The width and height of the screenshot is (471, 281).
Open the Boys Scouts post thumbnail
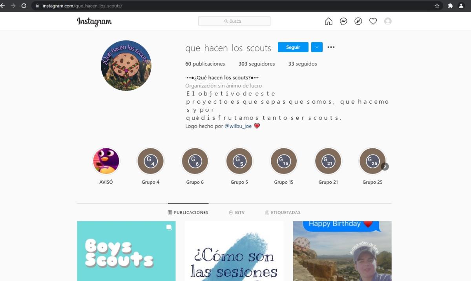click(x=126, y=251)
